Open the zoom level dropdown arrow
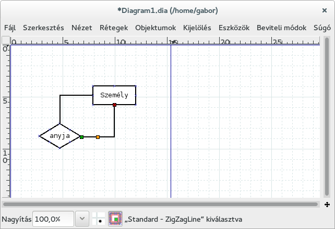The height and width of the screenshot is (229, 335). click(x=82, y=219)
